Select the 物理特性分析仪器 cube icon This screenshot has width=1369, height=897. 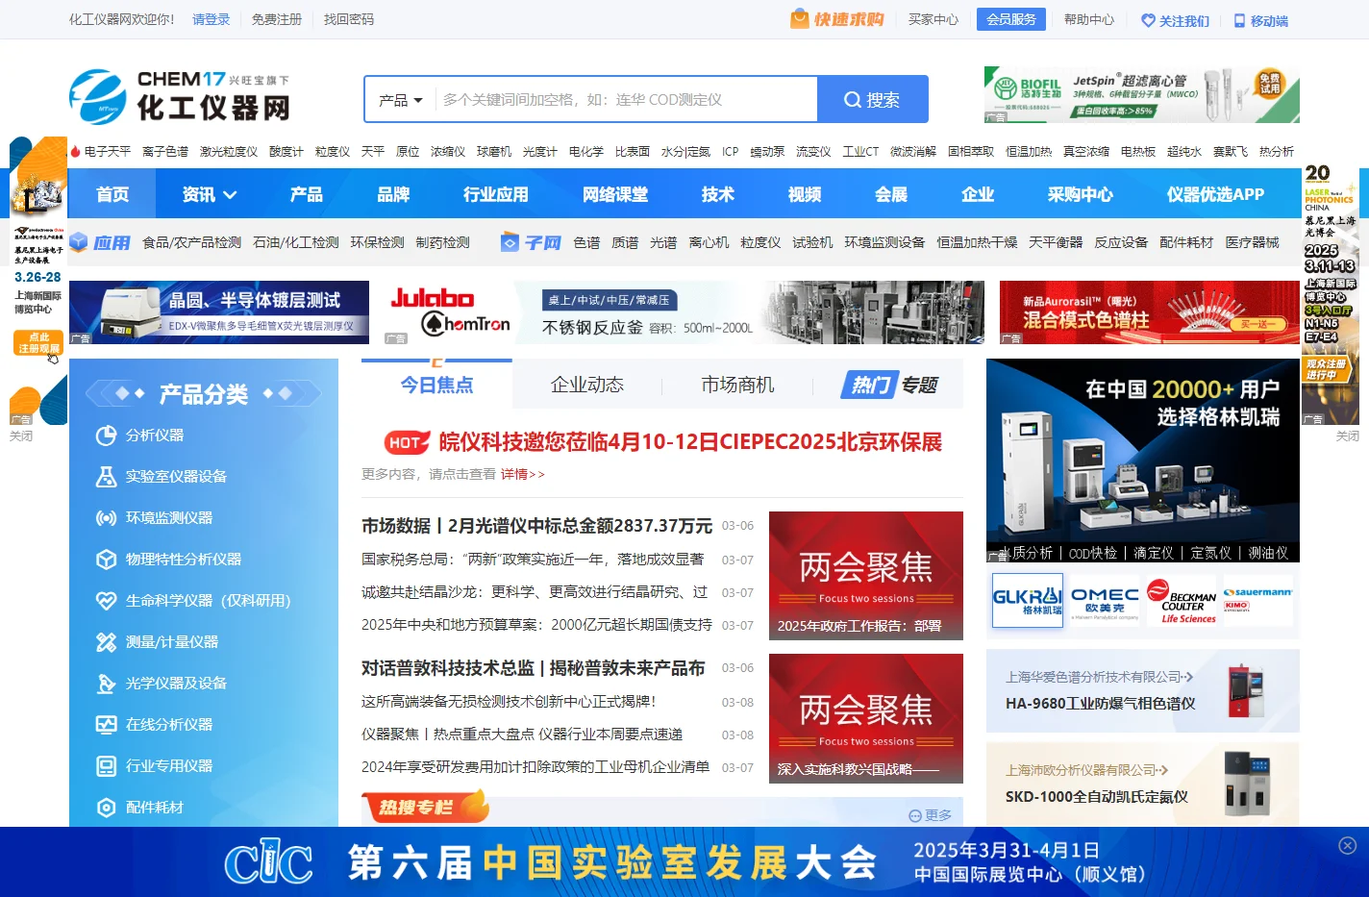click(106, 560)
